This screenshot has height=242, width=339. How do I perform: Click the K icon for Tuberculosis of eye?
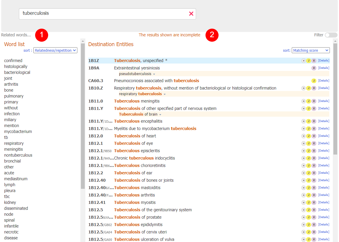(x=314, y=143)
